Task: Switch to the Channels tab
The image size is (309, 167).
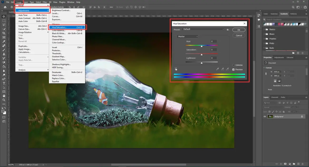Action: 275,97
